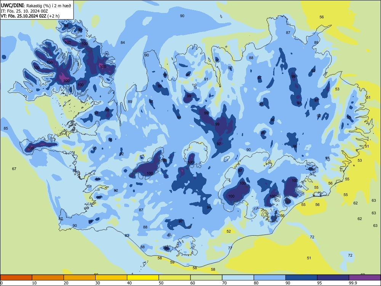Select the legend tick label '95'

pyautogui.click(x=319, y=283)
